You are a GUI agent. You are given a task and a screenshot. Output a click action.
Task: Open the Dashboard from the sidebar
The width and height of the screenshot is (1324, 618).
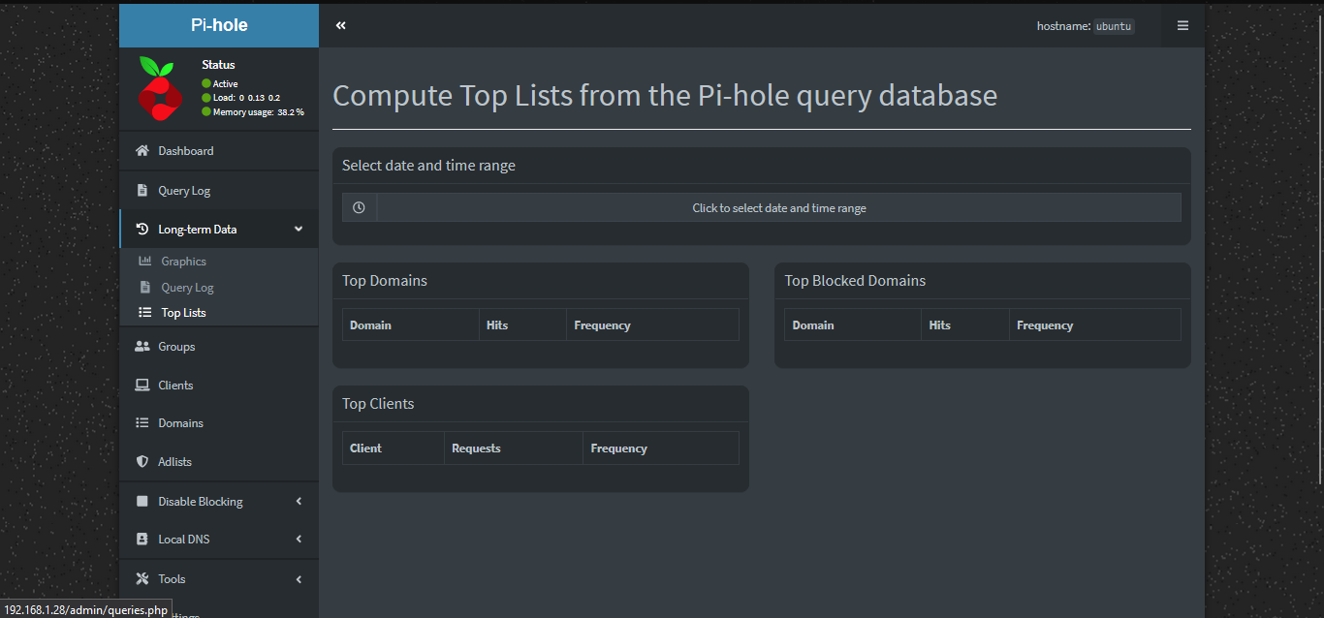coord(185,150)
